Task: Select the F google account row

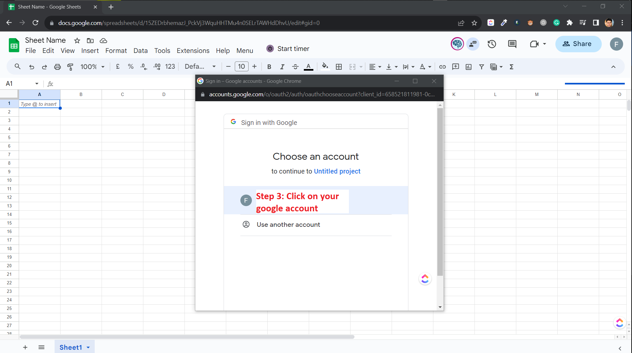Action: coord(316,200)
